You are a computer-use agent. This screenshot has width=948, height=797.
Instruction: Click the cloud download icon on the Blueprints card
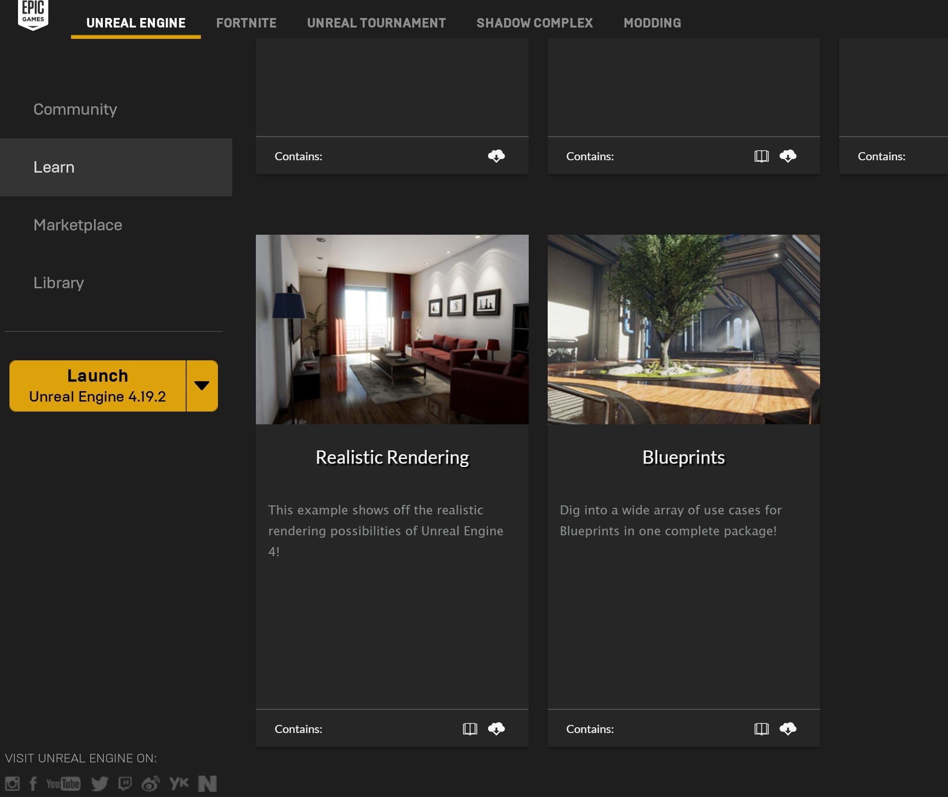click(x=788, y=728)
